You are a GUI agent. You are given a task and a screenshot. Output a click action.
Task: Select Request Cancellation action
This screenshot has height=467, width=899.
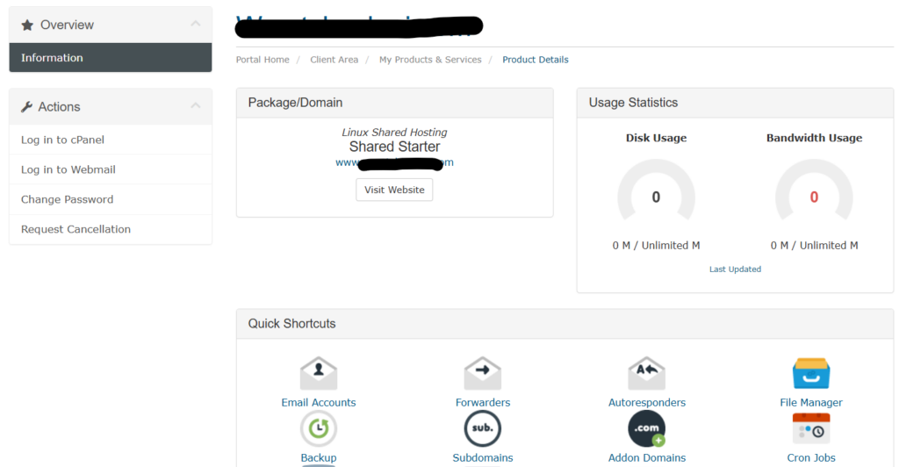point(110,229)
